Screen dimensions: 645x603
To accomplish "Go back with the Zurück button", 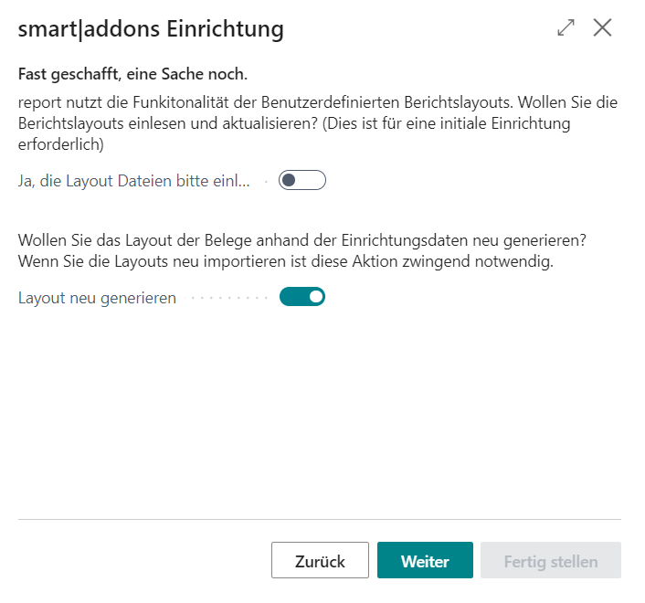I will pos(320,561).
